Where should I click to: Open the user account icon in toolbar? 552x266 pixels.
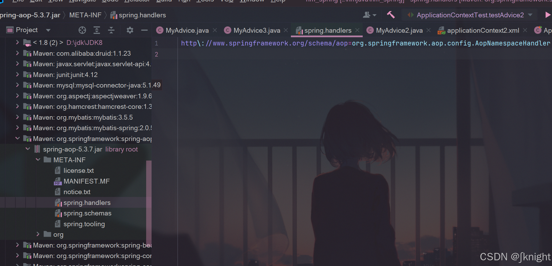coord(367,15)
